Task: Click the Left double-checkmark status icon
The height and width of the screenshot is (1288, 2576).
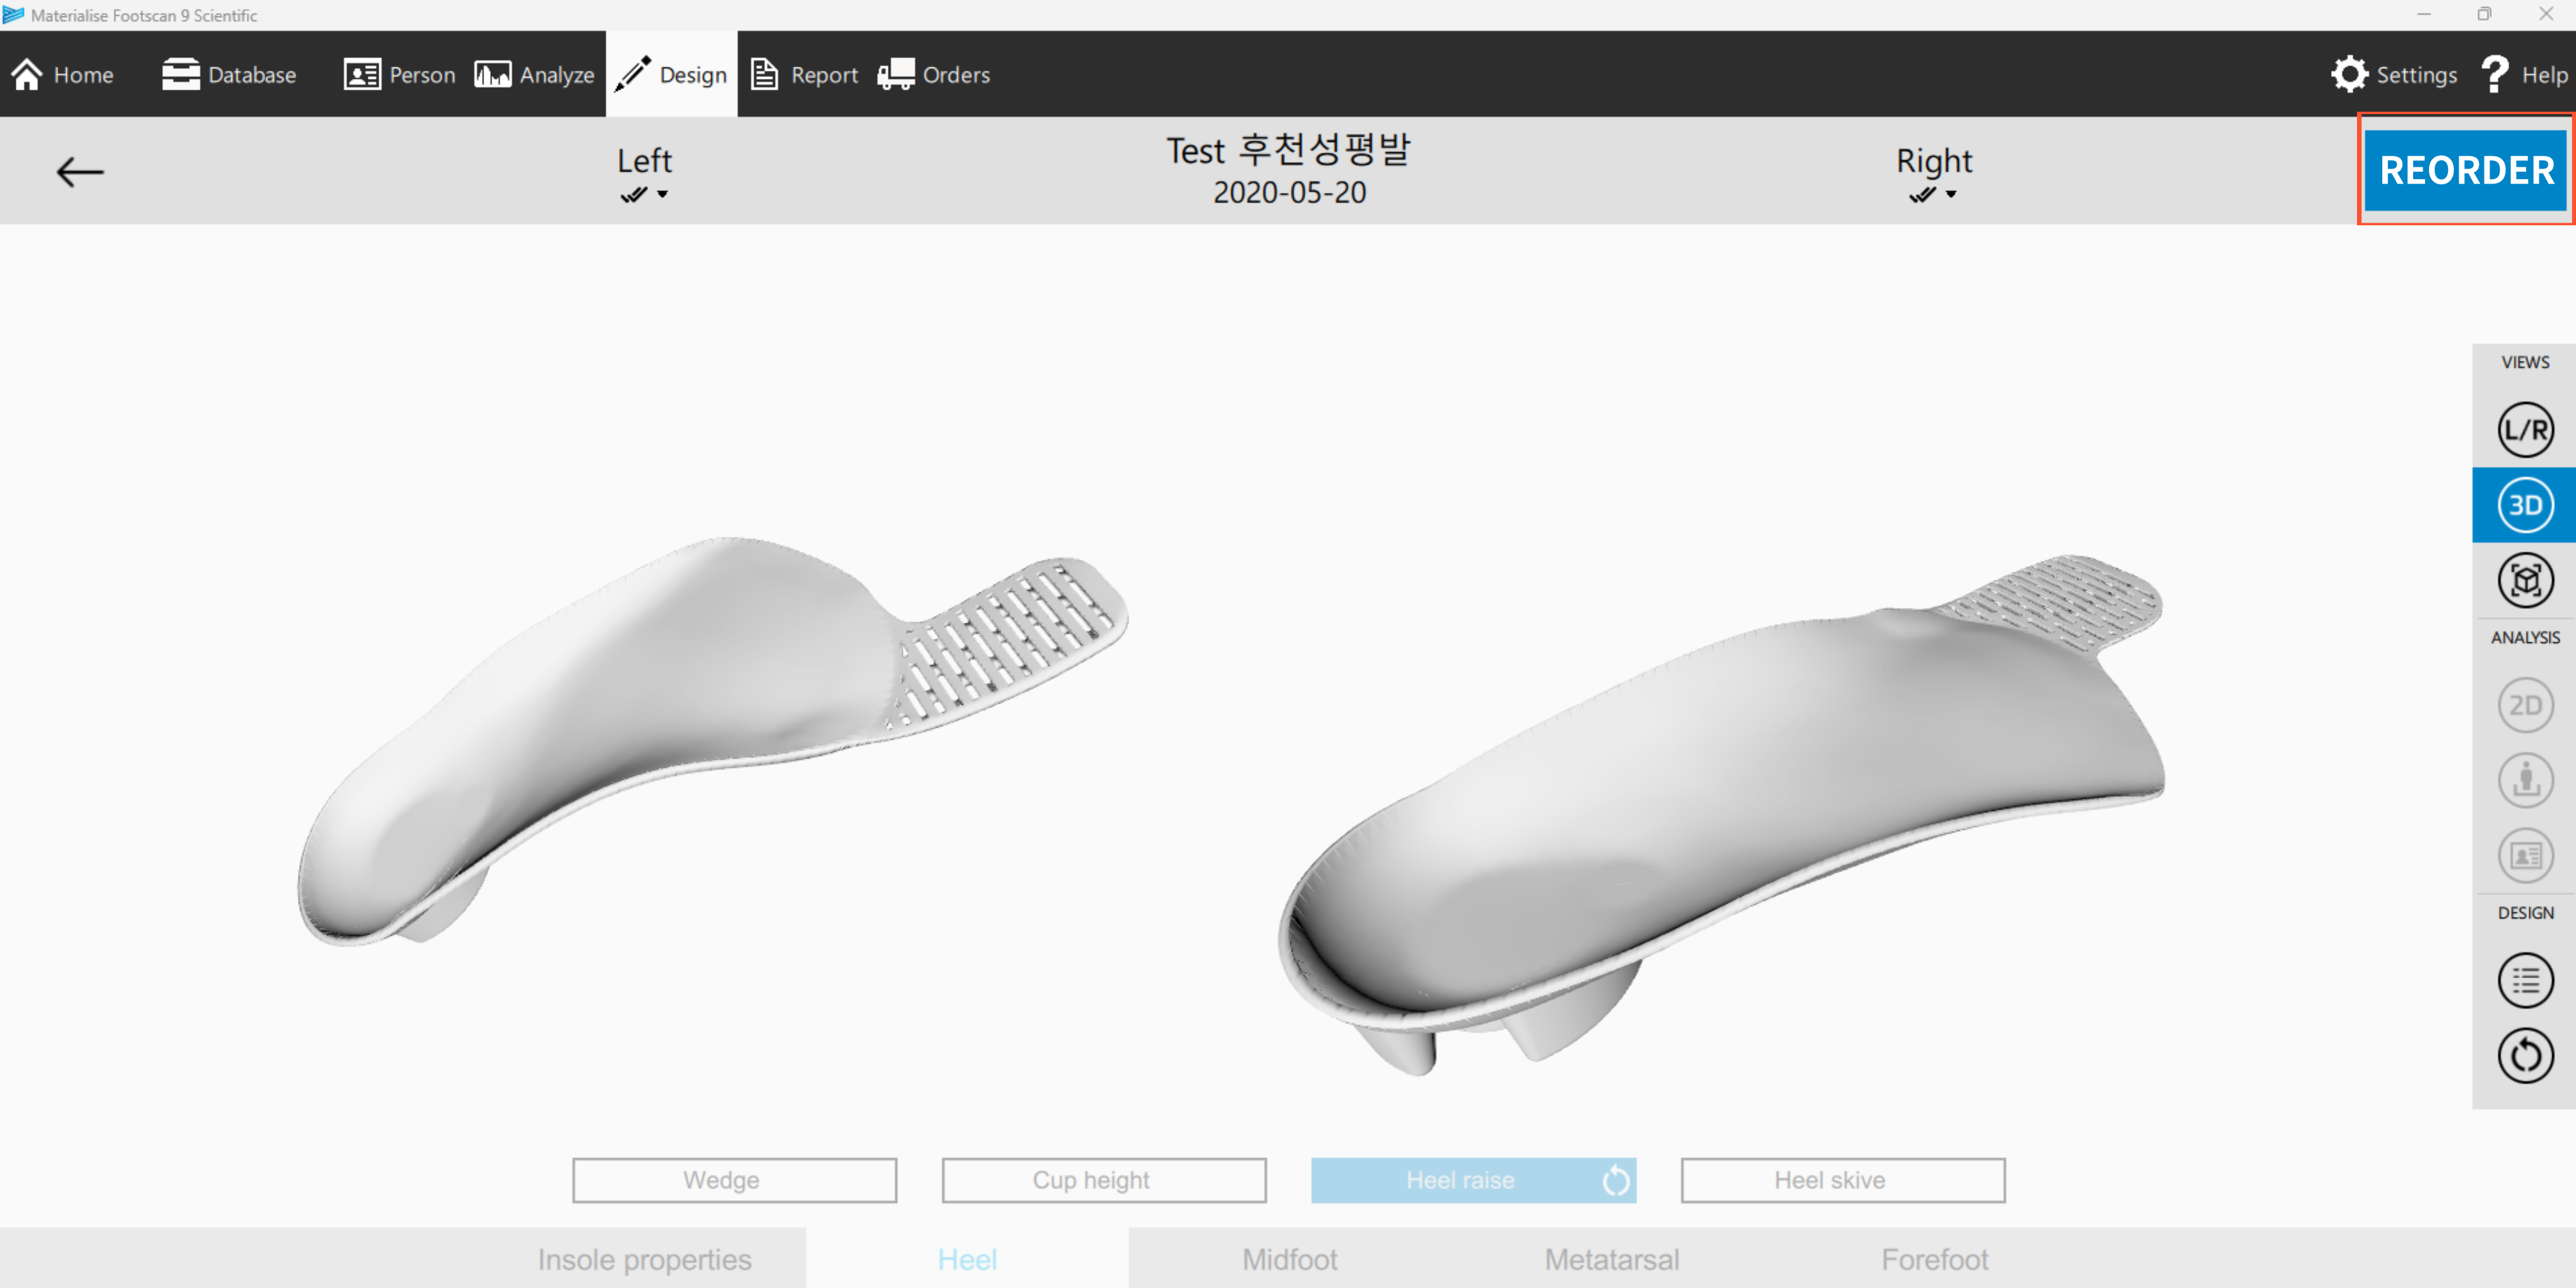Action: pyautogui.click(x=634, y=195)
